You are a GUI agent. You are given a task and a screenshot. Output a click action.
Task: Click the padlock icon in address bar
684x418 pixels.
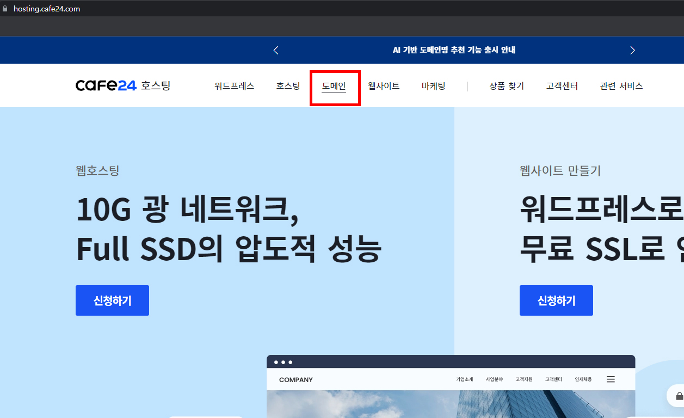[x=5, y=9]
